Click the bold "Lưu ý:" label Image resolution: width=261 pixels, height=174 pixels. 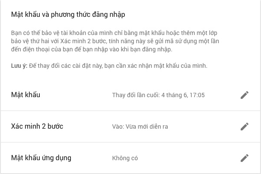pyautogui.click(x=19, y=66)
